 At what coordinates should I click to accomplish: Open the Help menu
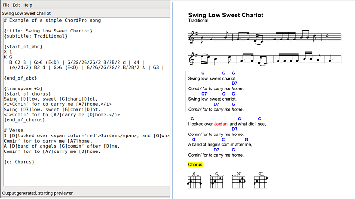tap(28, 5)
